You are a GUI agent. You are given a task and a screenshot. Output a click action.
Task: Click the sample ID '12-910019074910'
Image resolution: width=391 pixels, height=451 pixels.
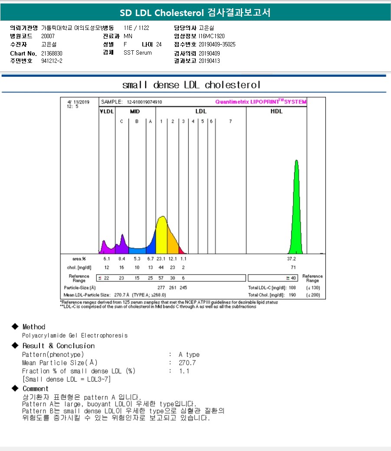coord(144,102)
